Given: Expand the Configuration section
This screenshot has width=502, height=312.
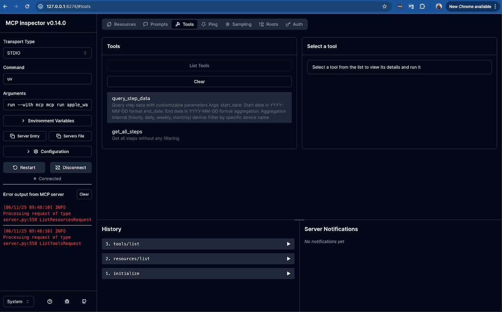Looking at the screenshot, I should point(47,152).
